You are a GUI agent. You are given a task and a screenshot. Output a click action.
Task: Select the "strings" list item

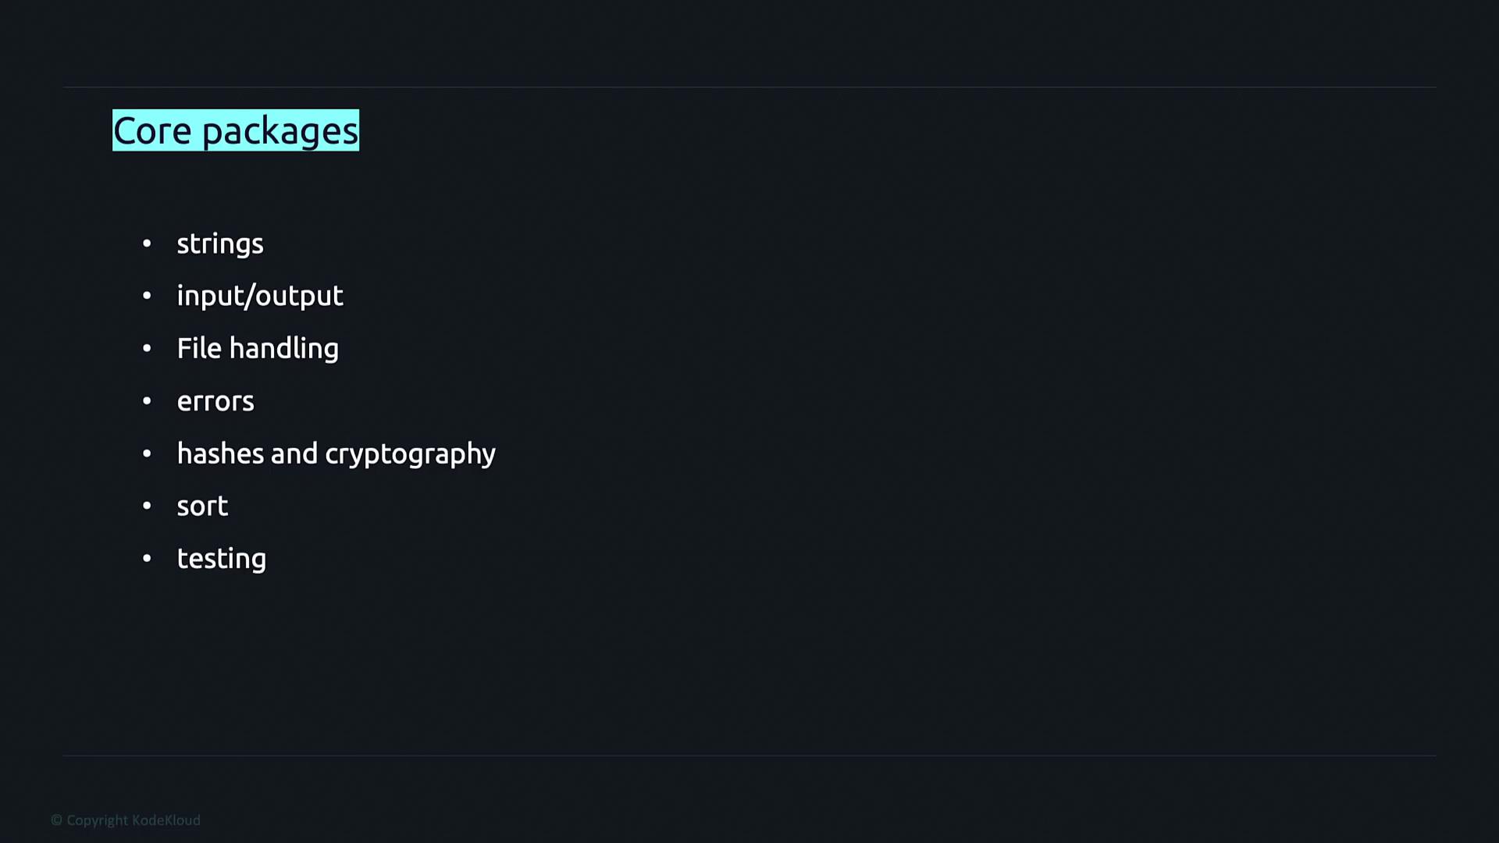click(220, 244)
